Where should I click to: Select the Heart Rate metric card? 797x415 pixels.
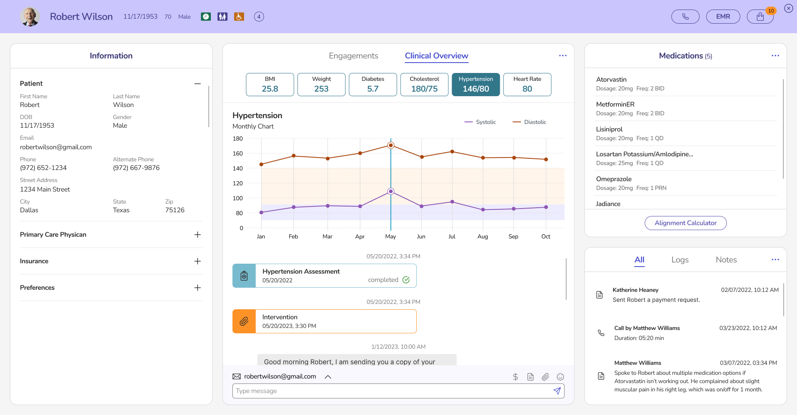(x=527, y=85)
